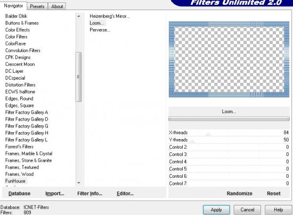This screenshot has width=293, height=215.
Task: Click the category list scroll-up arrow
Action: tap(79, 16)
